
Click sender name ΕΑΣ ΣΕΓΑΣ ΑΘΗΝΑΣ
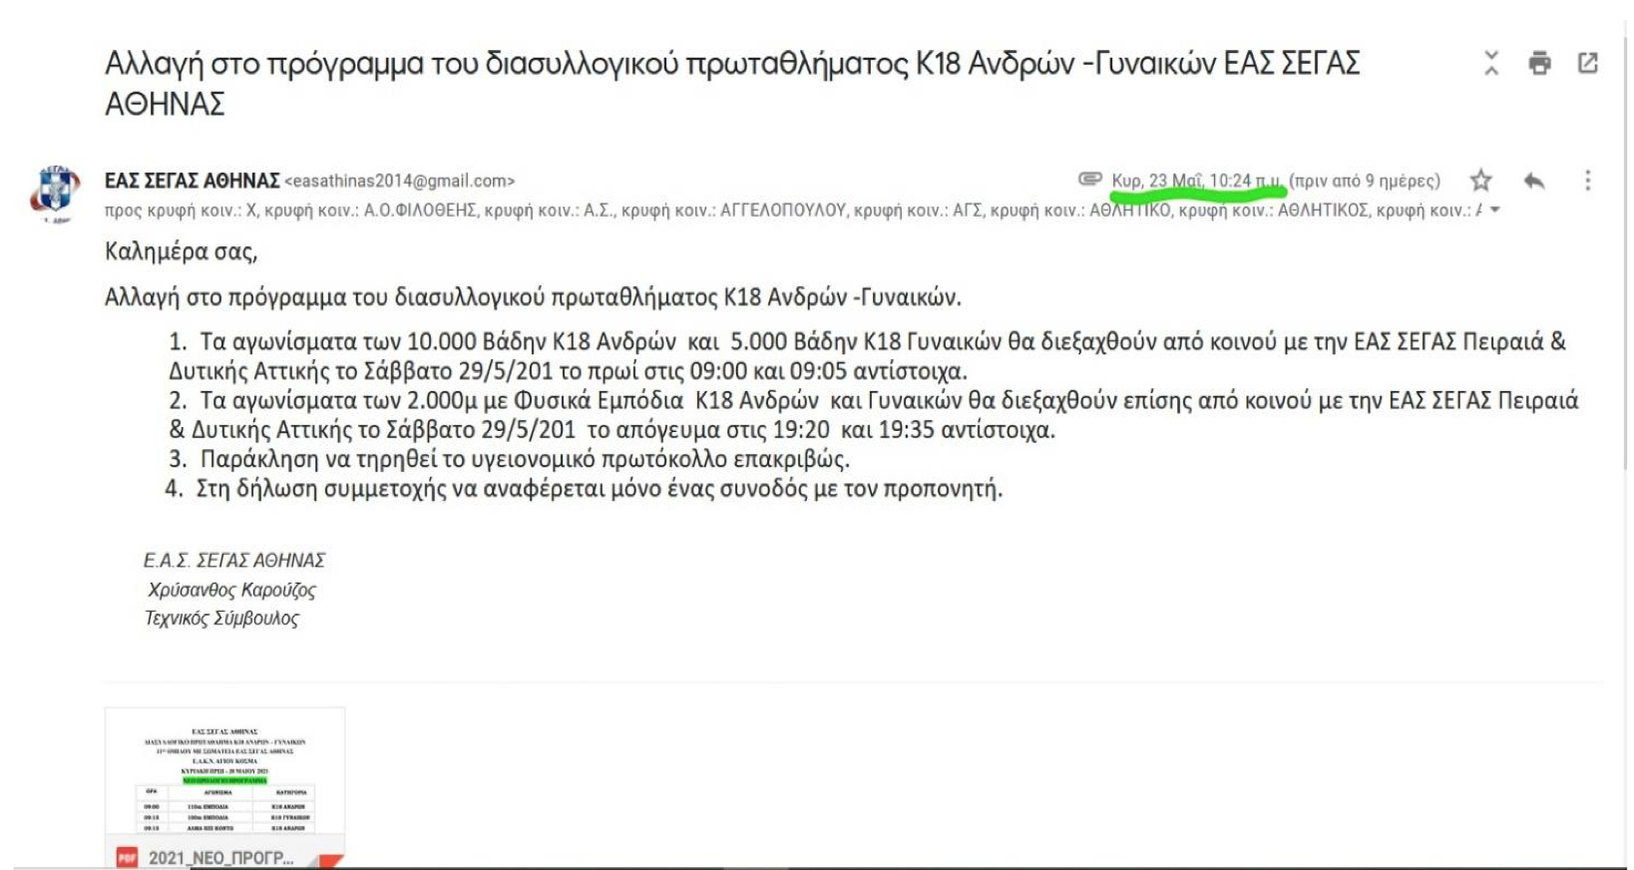(x=192, y=181)
